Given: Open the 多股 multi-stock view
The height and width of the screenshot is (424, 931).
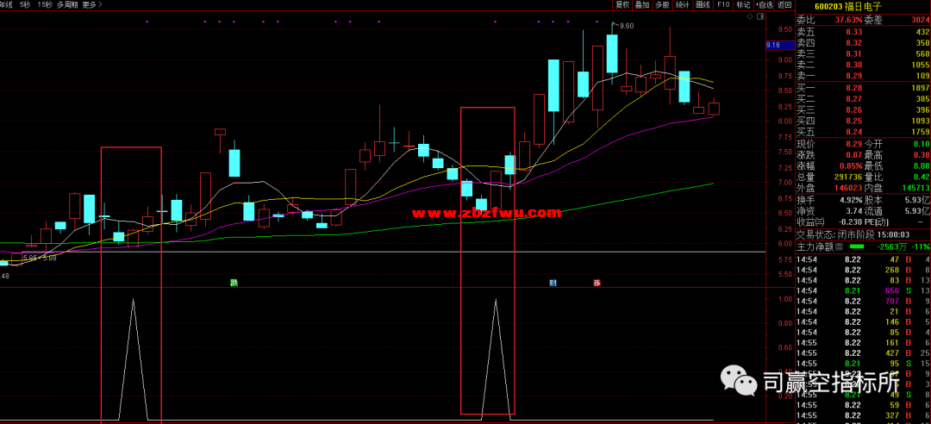Looking at the screenshot, I should 662,5.
